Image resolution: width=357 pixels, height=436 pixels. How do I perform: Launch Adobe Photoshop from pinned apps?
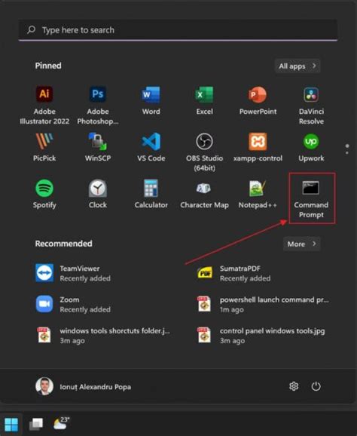tap(98, 105)
